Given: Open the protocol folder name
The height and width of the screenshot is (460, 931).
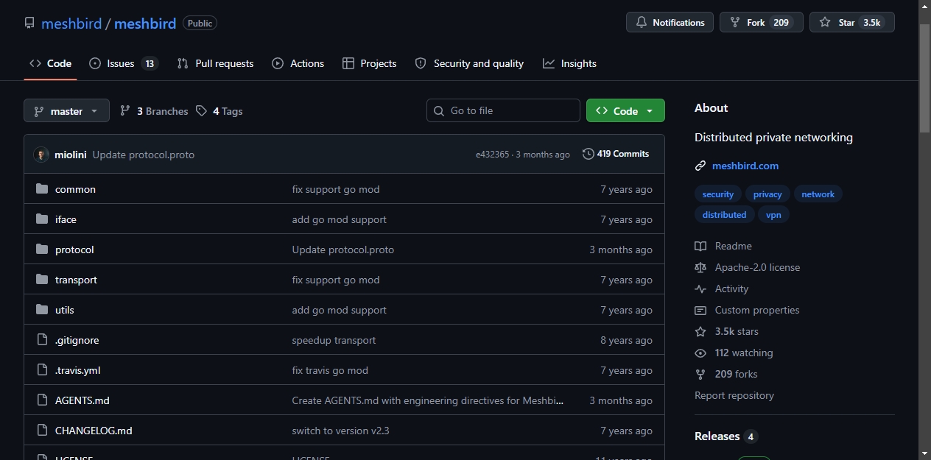Looking at the screenshot, I should click(74, 250).
